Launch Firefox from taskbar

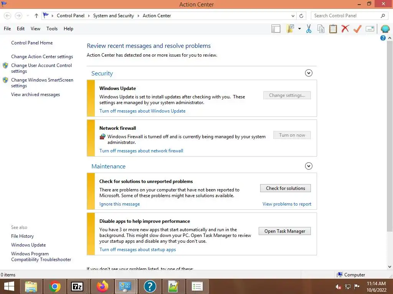coord(102,286)
